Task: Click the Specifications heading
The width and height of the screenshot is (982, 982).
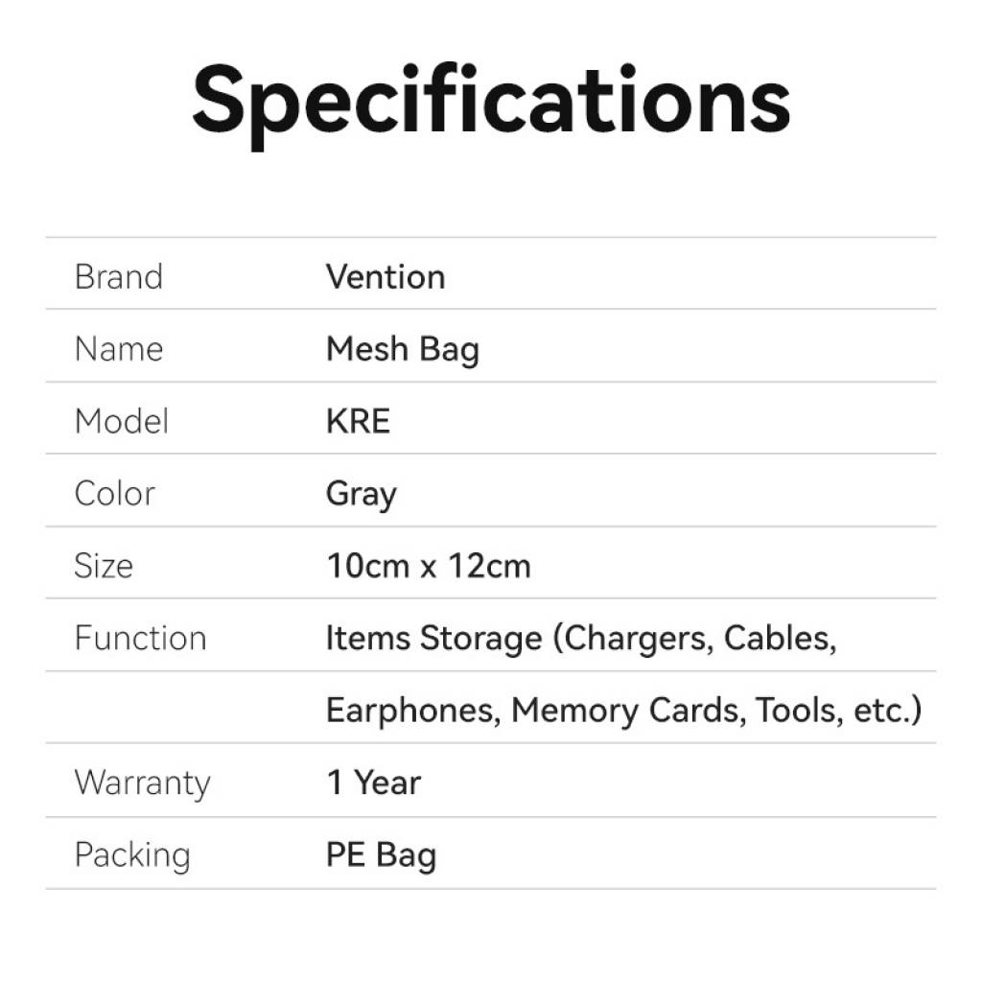Action: [491, 101]
